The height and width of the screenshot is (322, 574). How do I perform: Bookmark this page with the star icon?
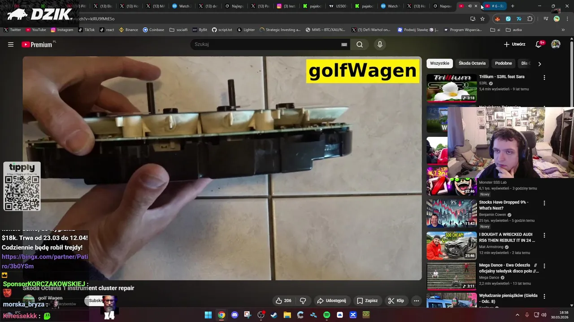coord(483,19)
